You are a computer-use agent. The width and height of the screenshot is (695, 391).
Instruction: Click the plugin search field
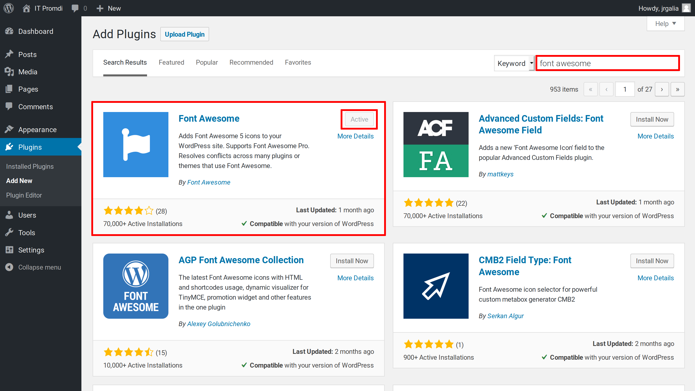(x=607, y=63)
